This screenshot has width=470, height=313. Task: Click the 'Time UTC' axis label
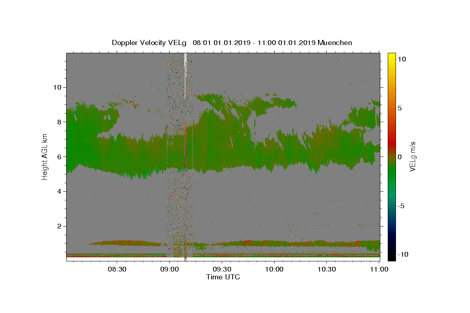click(223, 277)
